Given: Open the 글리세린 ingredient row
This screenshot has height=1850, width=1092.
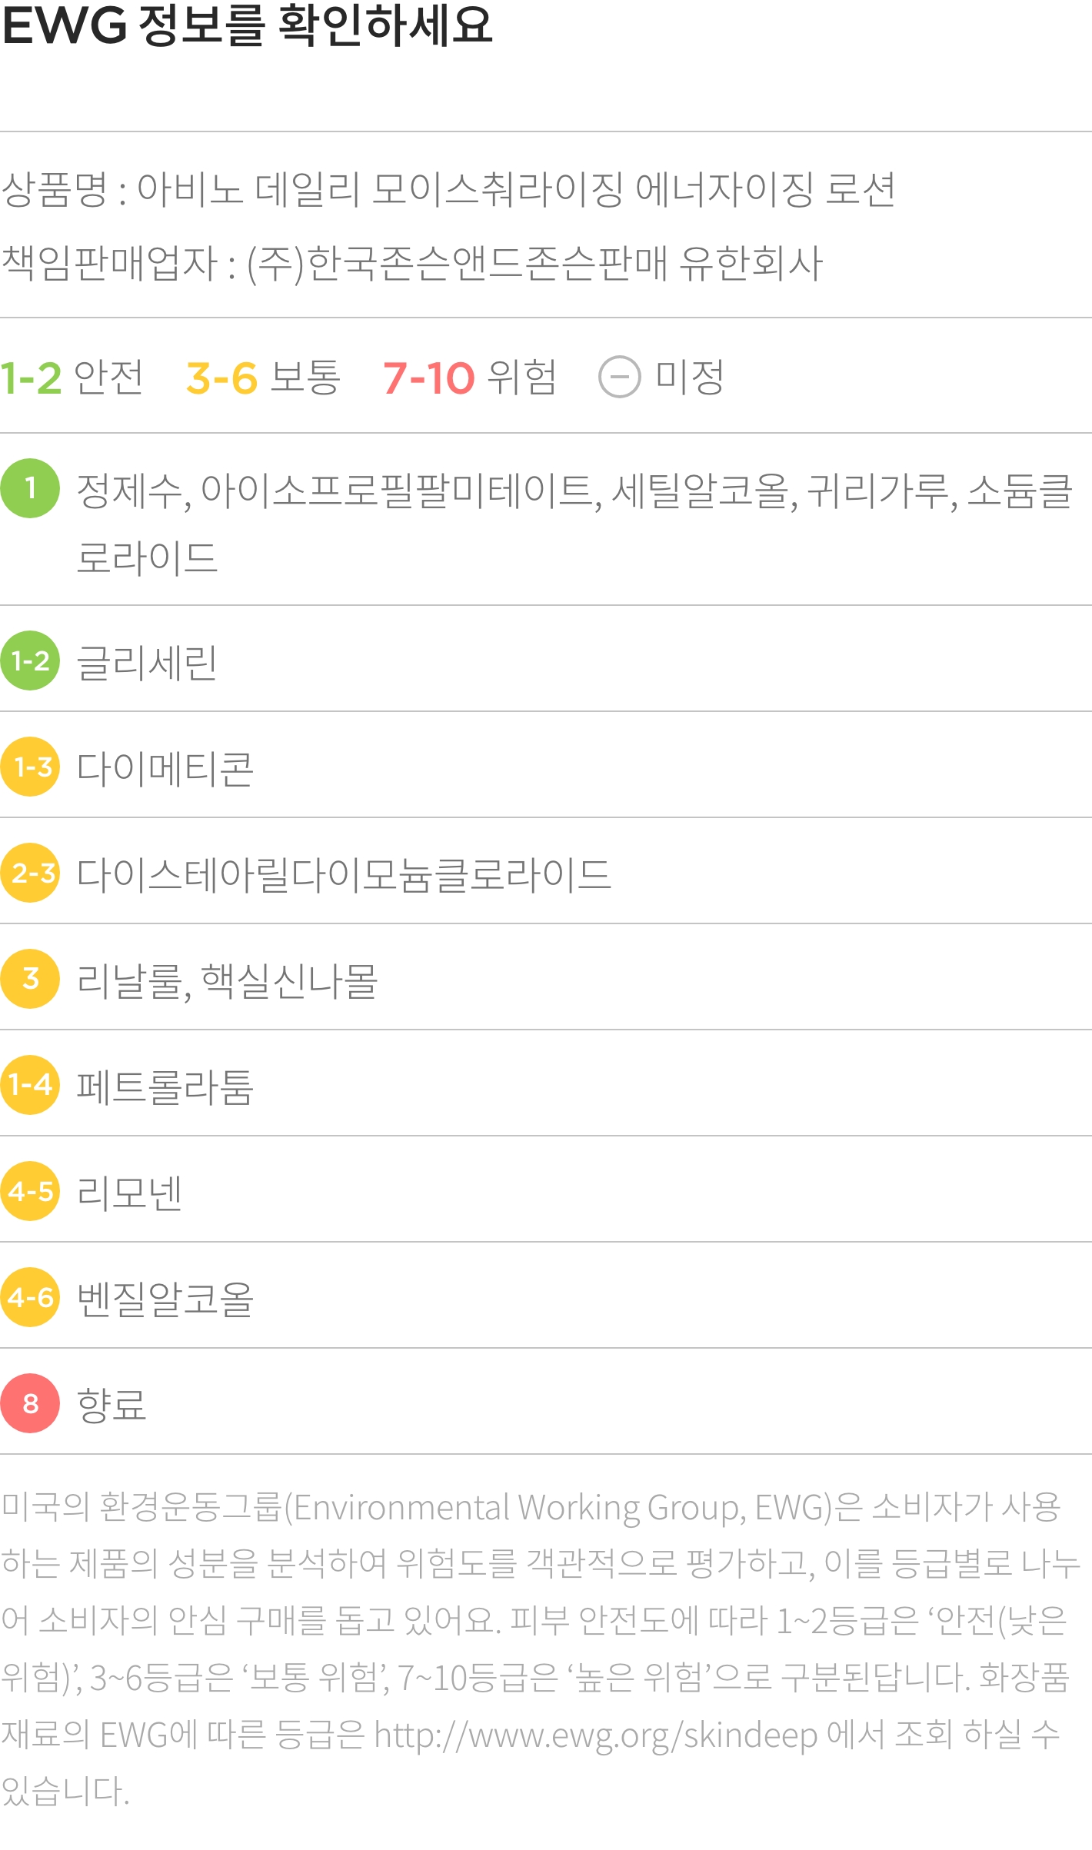Looking at the screenshot, I should coord(546,660).
